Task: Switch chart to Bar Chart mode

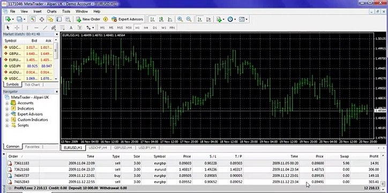Action: [x=153, y=19]
